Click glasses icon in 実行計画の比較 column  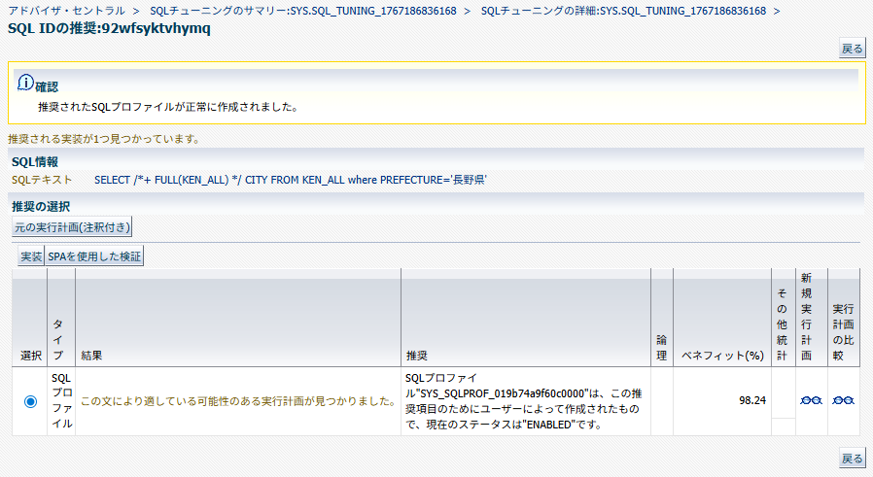843,399
